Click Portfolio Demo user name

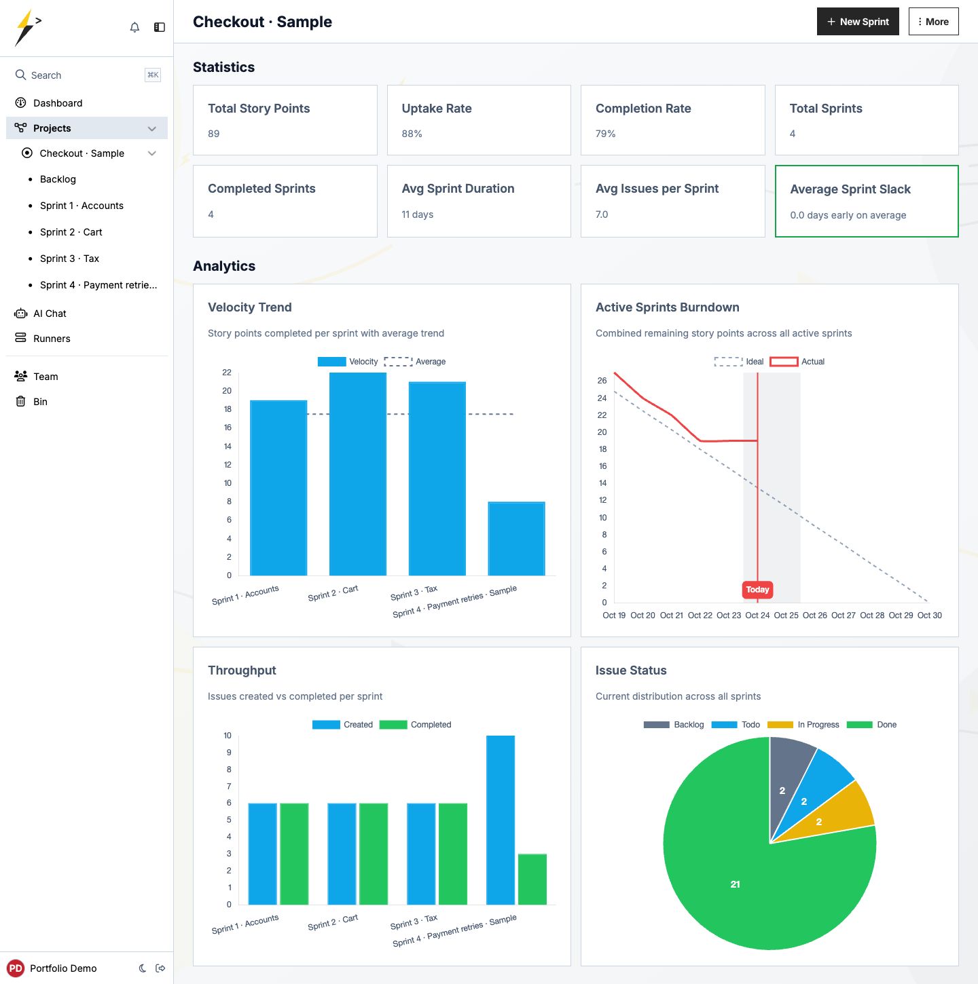[63, 968]
